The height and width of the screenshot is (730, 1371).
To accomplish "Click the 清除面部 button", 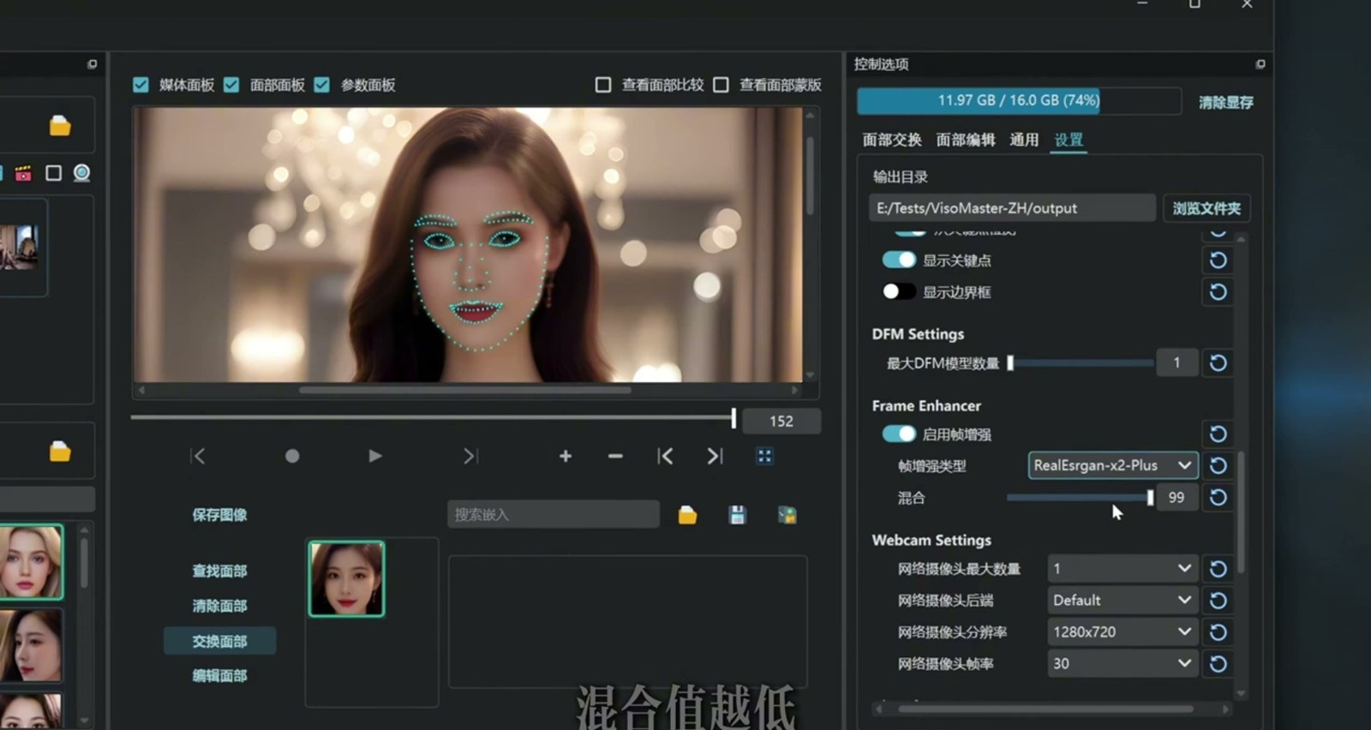I will [x=219, y=606].
